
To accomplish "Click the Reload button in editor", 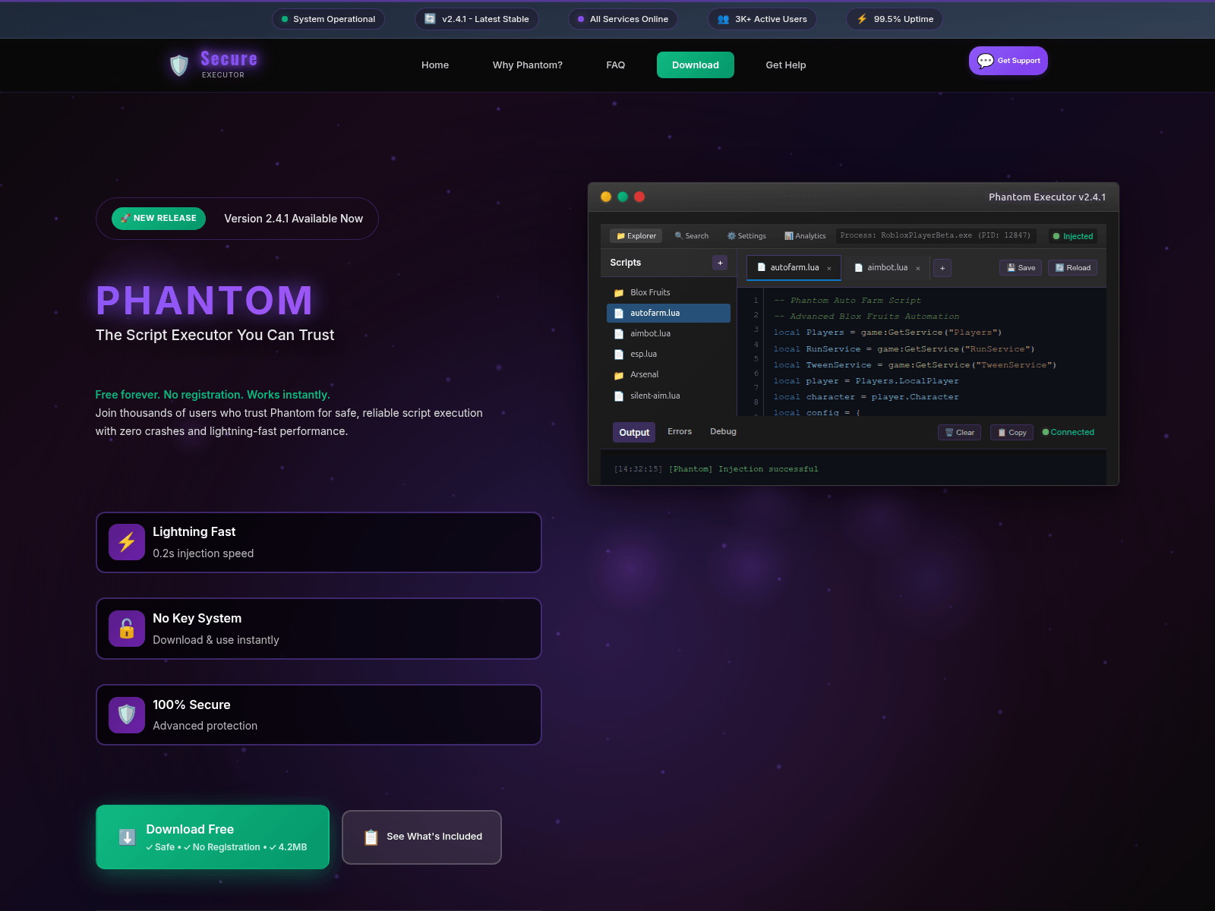I will coord(1072,268).
